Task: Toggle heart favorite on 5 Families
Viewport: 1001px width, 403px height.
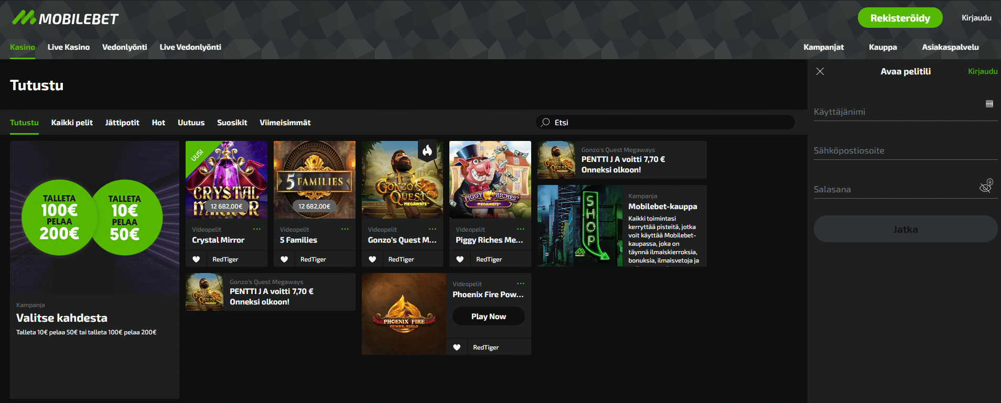Action: coord(284,259)
